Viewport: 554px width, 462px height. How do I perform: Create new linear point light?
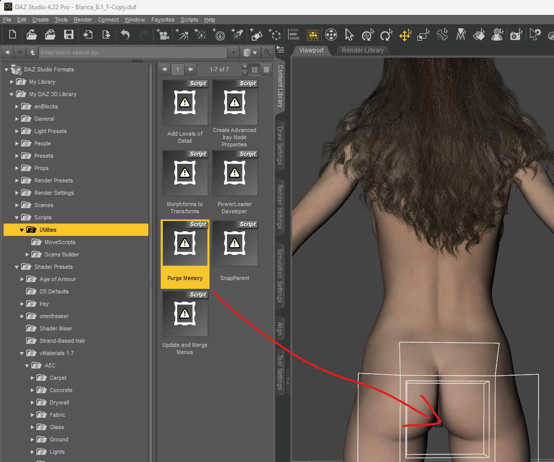219,34
